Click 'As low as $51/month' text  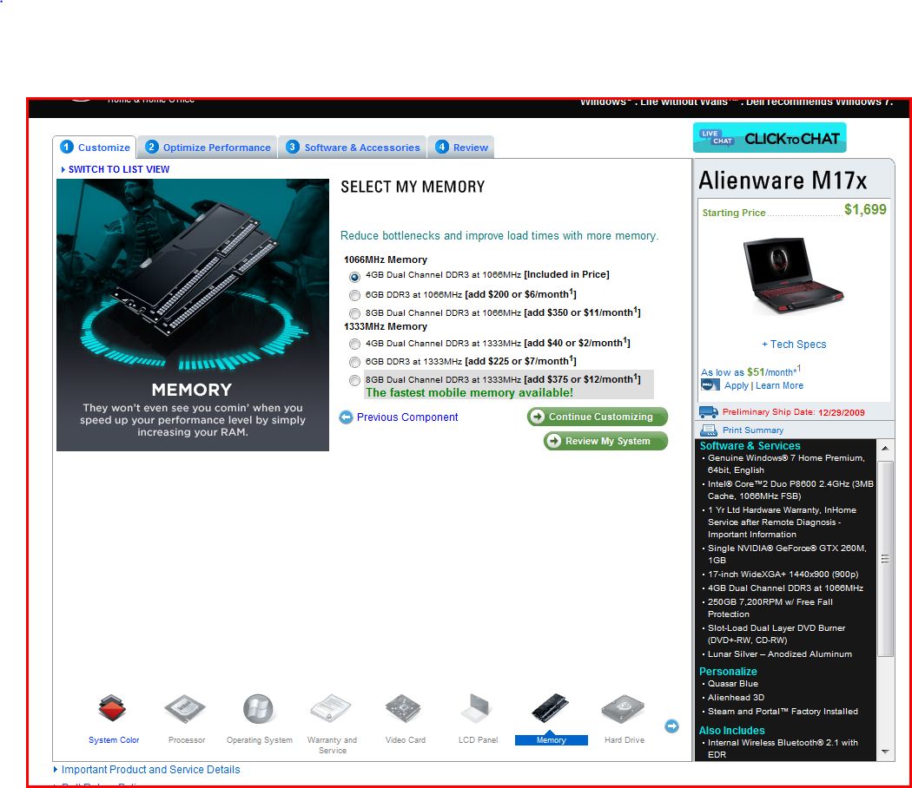[x=750, y=371]
